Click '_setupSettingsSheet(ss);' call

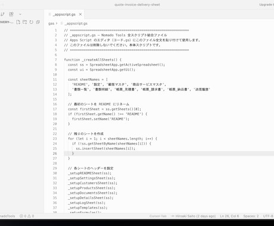click(x=92, y=178)
